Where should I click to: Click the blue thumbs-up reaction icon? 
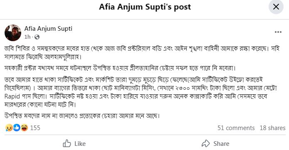coord(17,128)
